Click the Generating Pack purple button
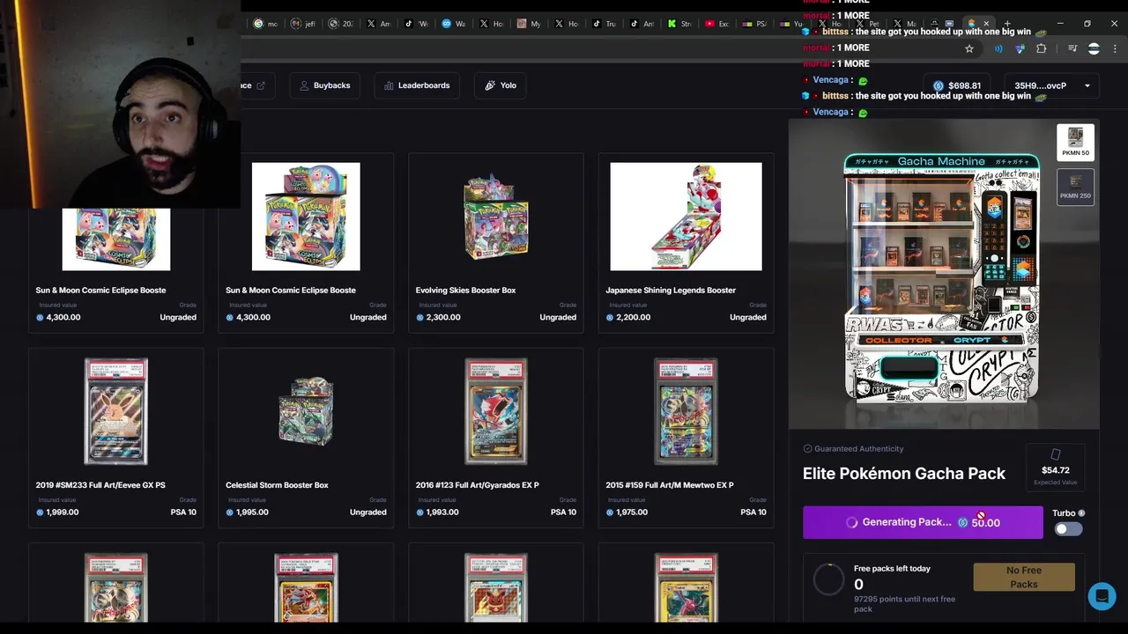The image size is (1128, 634). (x=923, y=522)
